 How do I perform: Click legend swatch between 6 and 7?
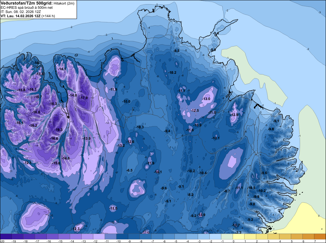[308, 237]
